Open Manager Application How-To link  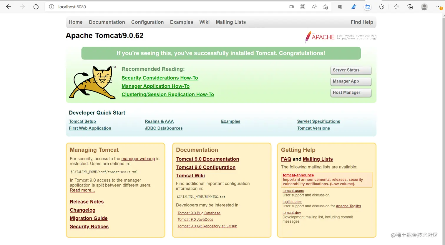point(156,86)
